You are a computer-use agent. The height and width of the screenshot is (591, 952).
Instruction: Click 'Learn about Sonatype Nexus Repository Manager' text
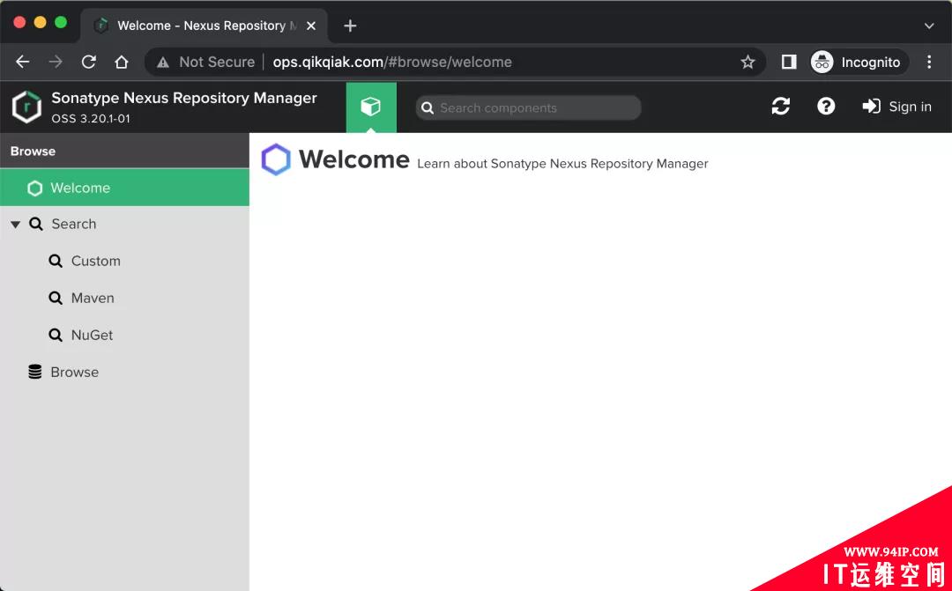click(x=562, y=164)
